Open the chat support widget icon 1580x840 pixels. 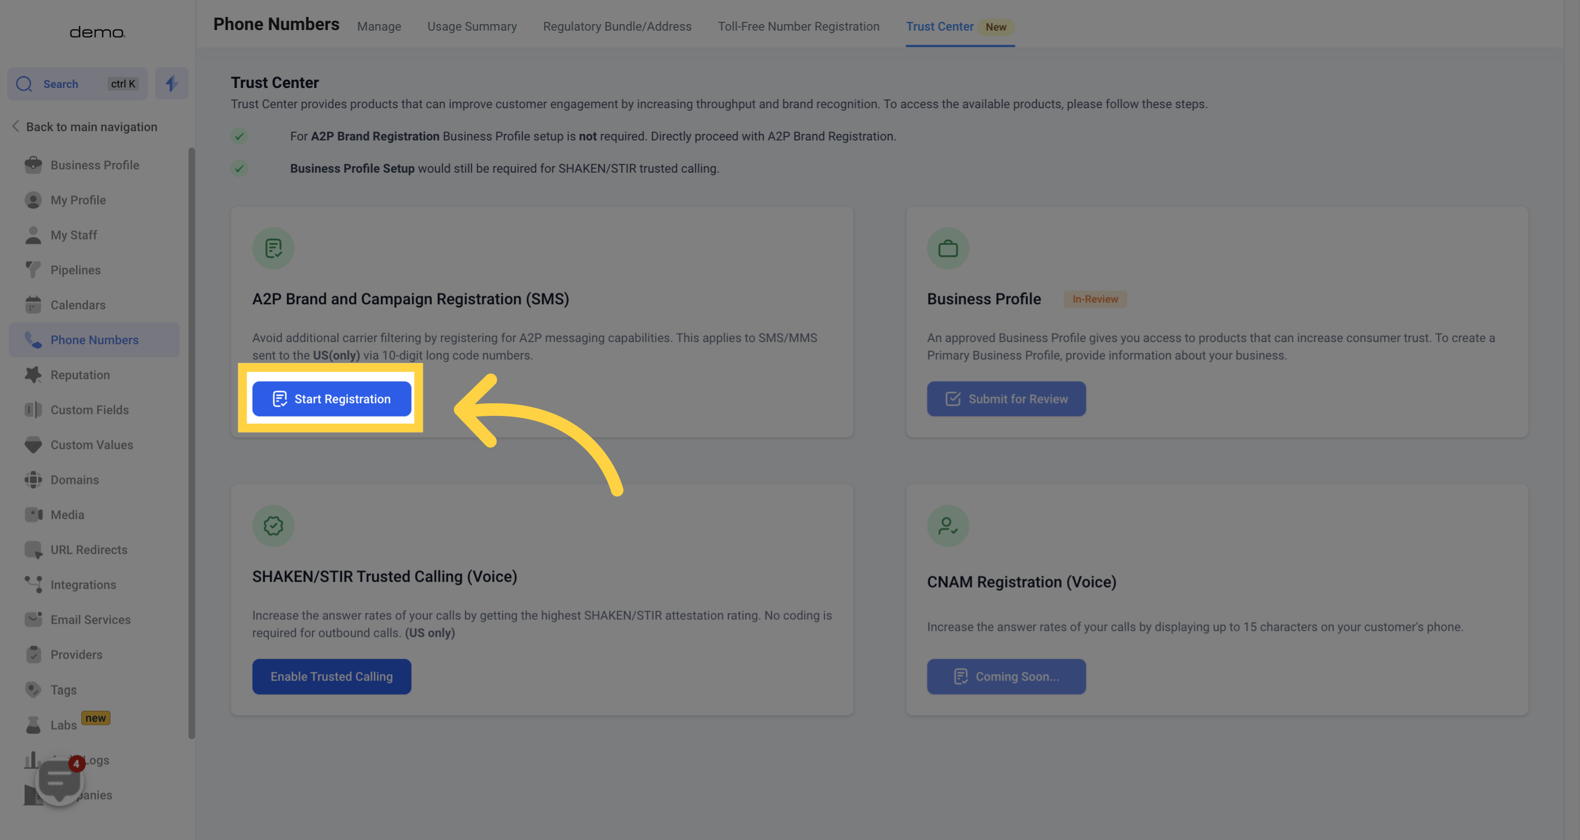click(60, 780)
